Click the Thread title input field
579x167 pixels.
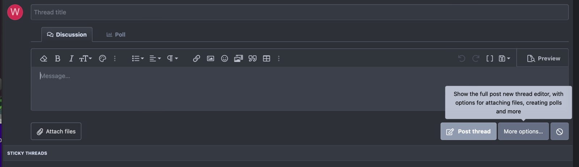[x=300, y=12]
